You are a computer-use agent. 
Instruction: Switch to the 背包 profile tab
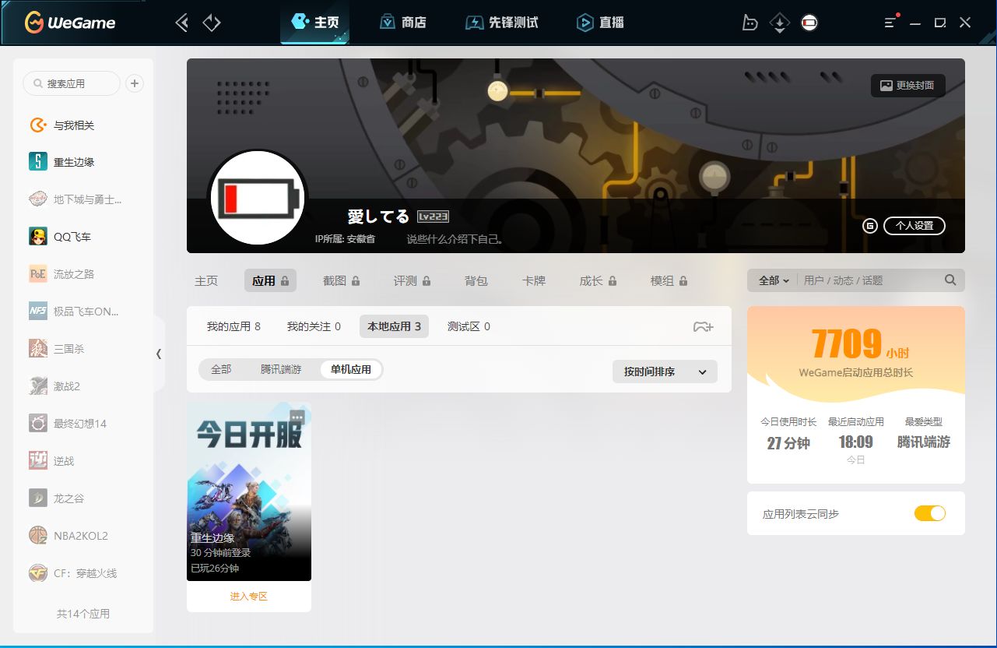pos(476,280)
